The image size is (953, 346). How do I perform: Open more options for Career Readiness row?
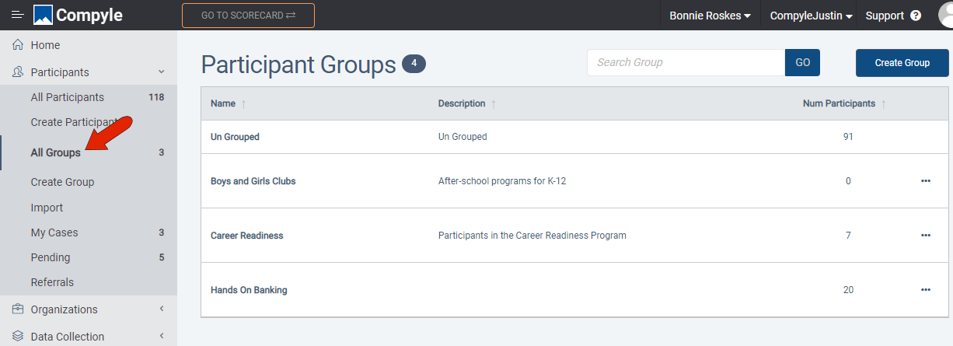coord(925,236)
